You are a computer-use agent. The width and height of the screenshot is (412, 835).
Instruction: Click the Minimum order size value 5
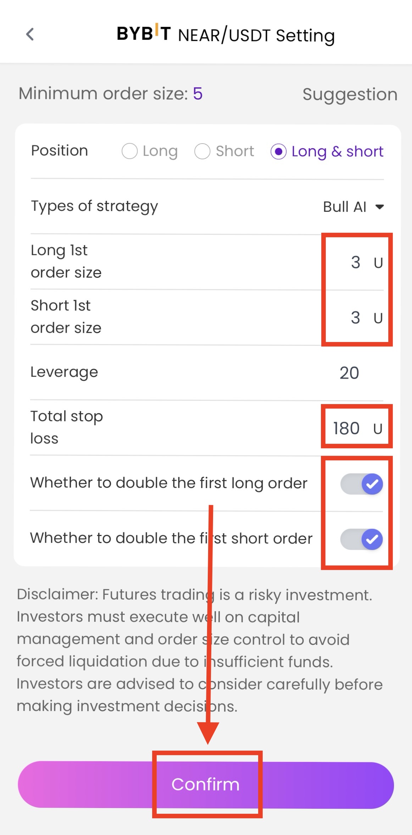pos(198,94)
